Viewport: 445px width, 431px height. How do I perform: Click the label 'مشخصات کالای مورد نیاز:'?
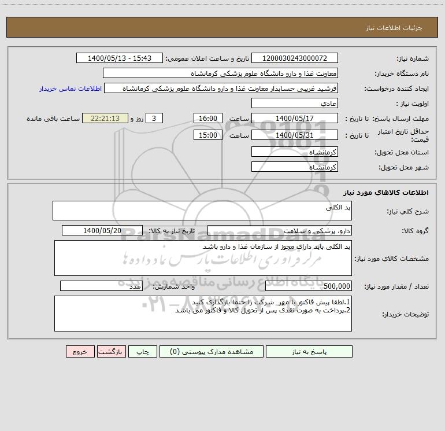[x=392, y=259]
